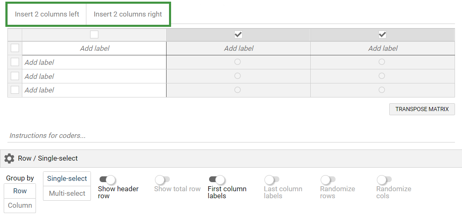Click the Instructions for coders field

(x=165, y=135)
